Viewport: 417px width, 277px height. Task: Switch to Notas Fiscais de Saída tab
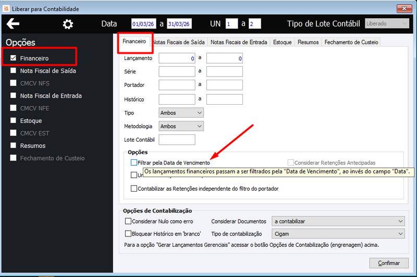pyautogui.click(x=179, y=42)
